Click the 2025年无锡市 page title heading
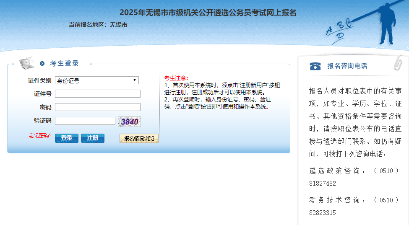The width and height of the screenshot is (409, 225). pyautogui.click(x=208, y=13)
